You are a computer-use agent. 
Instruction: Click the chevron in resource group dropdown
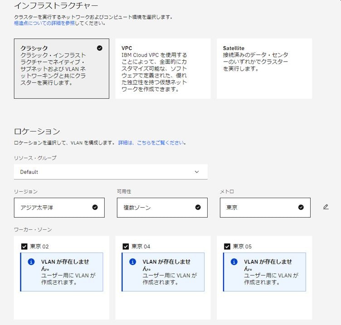[x=197, y=172]
